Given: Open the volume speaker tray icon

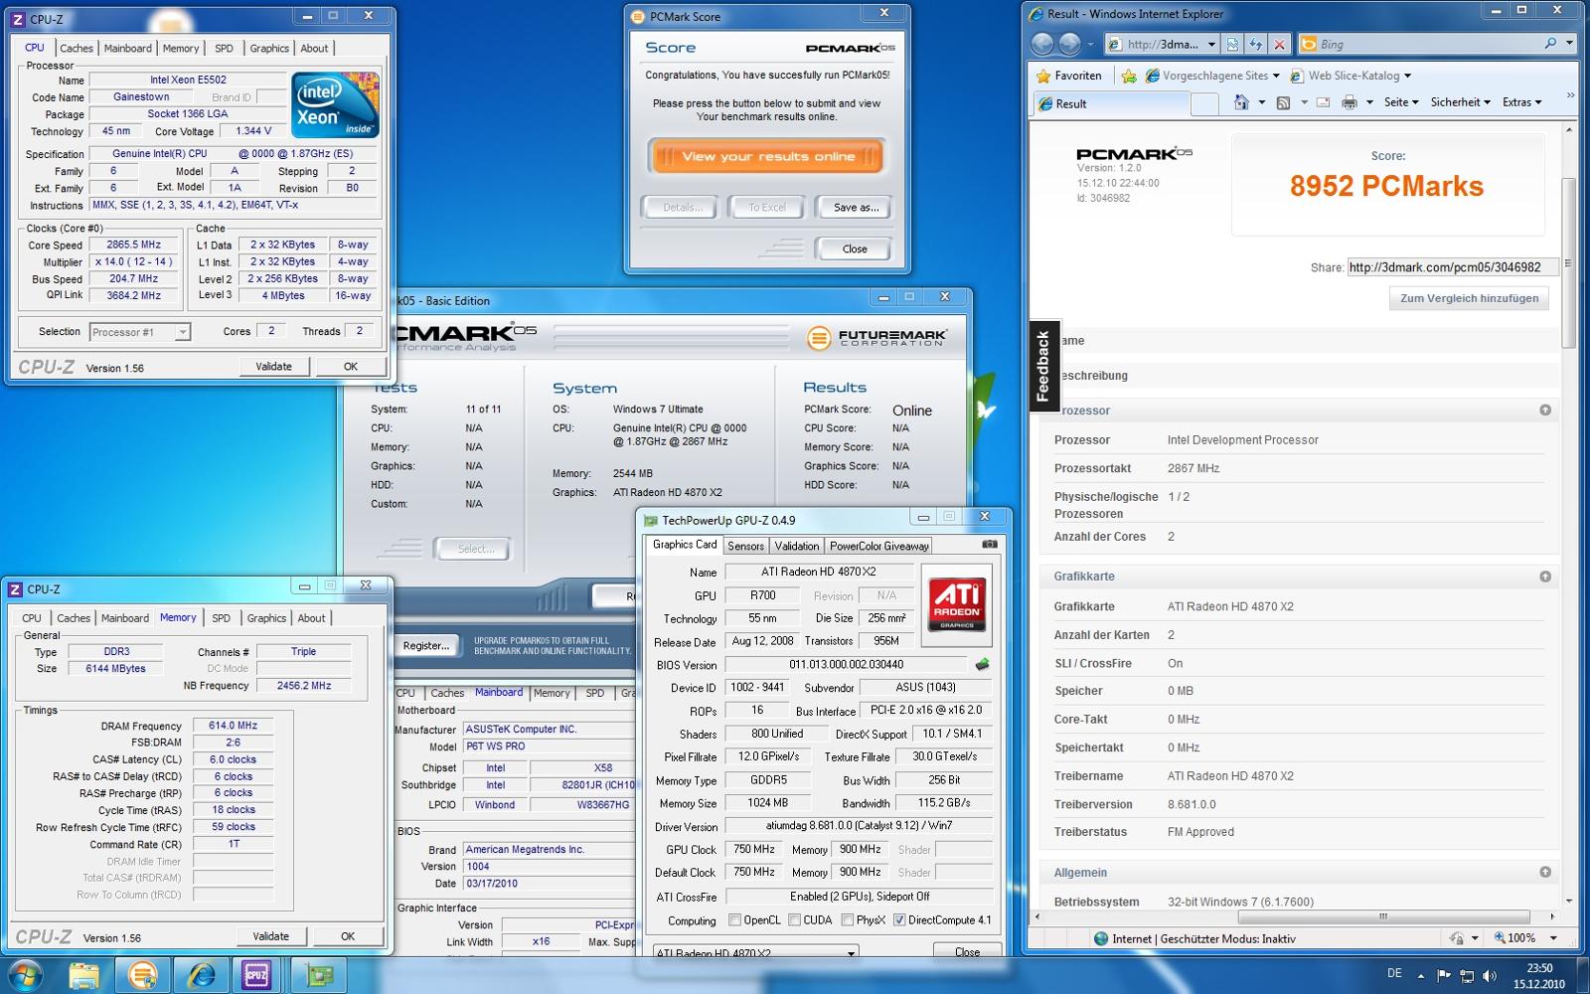Looking at the screenshot, I should click(1490, 975).
